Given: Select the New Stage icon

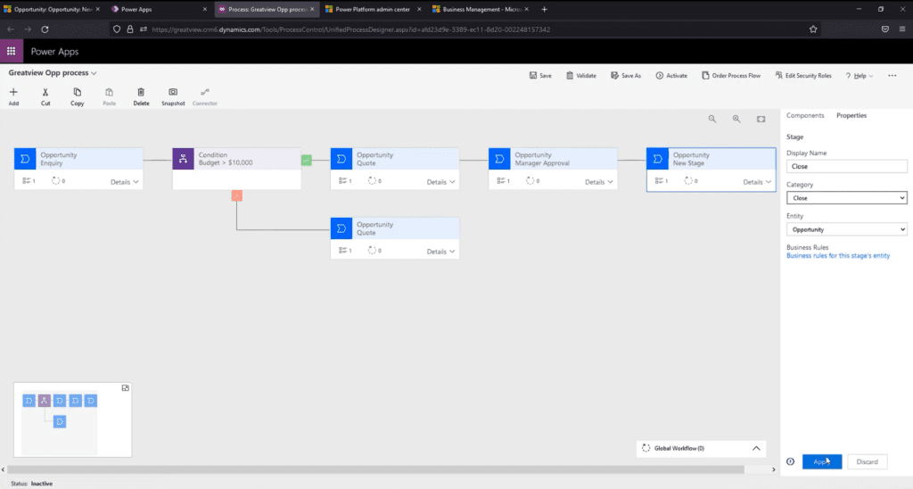Looking at the screenshot, I should click(x=657, y=159).
